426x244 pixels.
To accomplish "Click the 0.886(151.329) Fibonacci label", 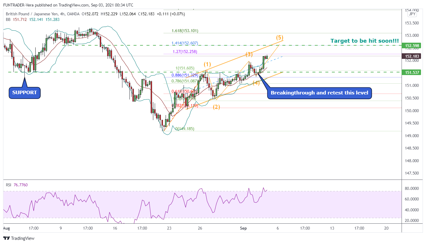I will tap(185, 75).
